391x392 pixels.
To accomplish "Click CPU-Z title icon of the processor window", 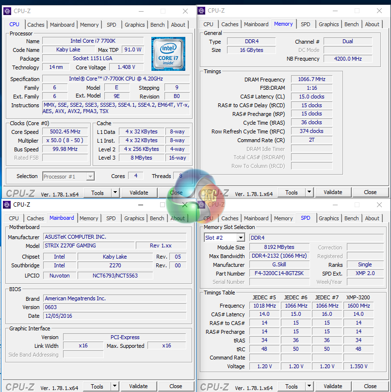I will [7, 11].
